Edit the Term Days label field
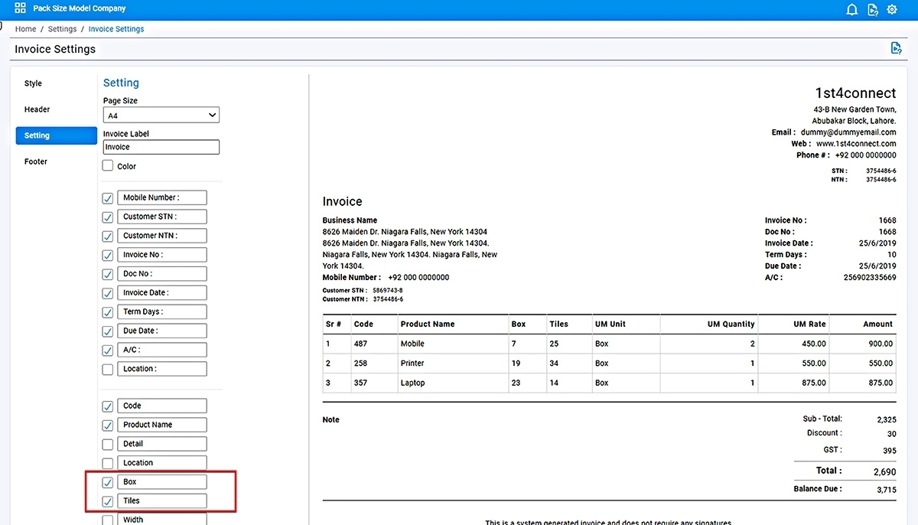The height and width of the screenshot is (525, 918). [162, 311]
